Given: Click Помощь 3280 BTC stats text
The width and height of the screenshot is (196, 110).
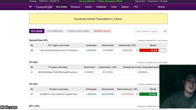Looking at the screenshot, I should click(44, 1).
